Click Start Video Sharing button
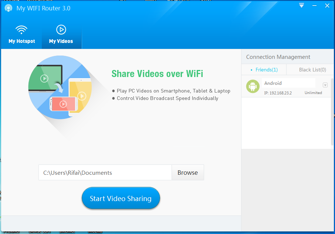This screenshot has height=234, width=335. (x=121, y=198)
